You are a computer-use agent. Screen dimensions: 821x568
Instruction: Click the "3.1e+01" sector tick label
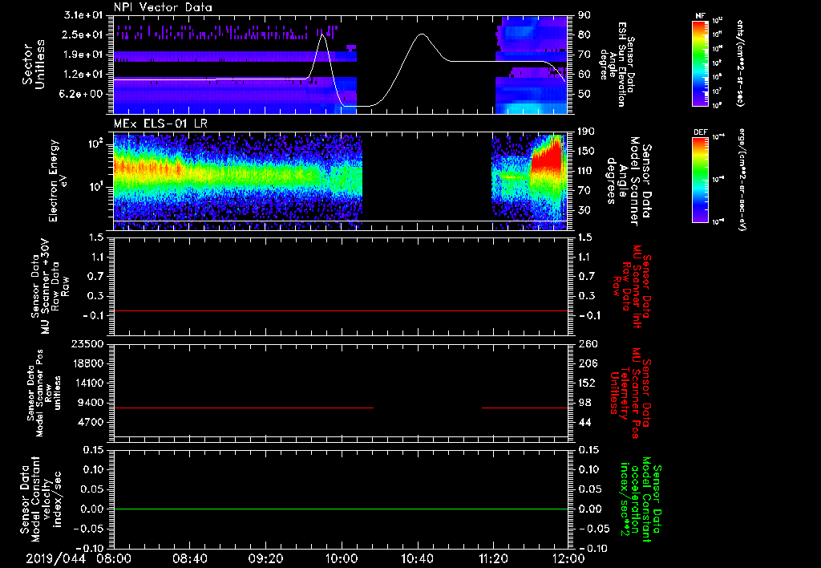point(83,15)
